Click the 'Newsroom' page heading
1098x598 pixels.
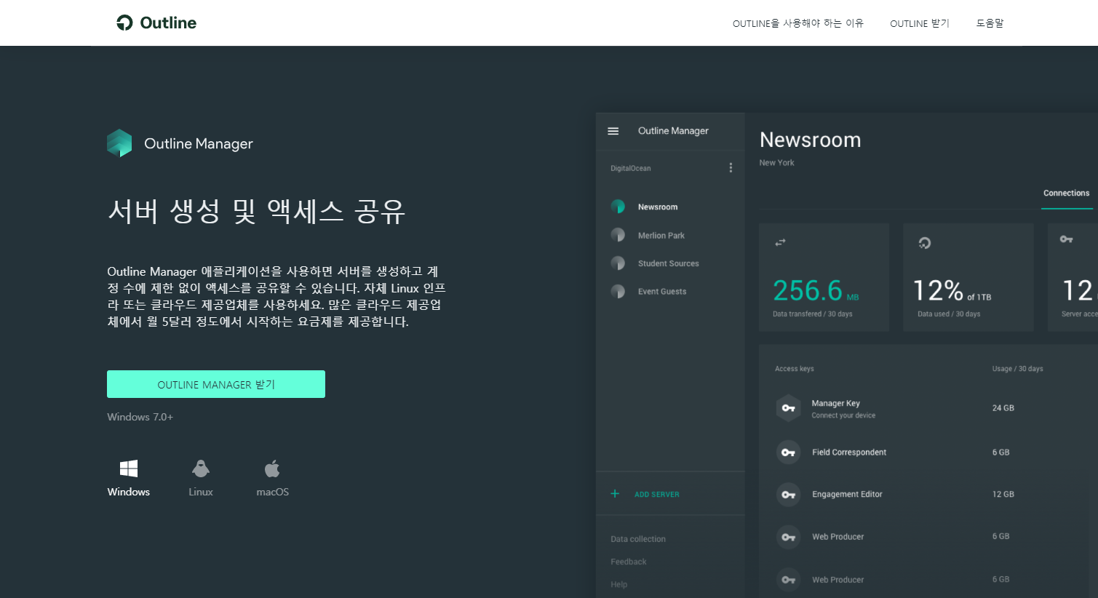click(x=810, y=140)
